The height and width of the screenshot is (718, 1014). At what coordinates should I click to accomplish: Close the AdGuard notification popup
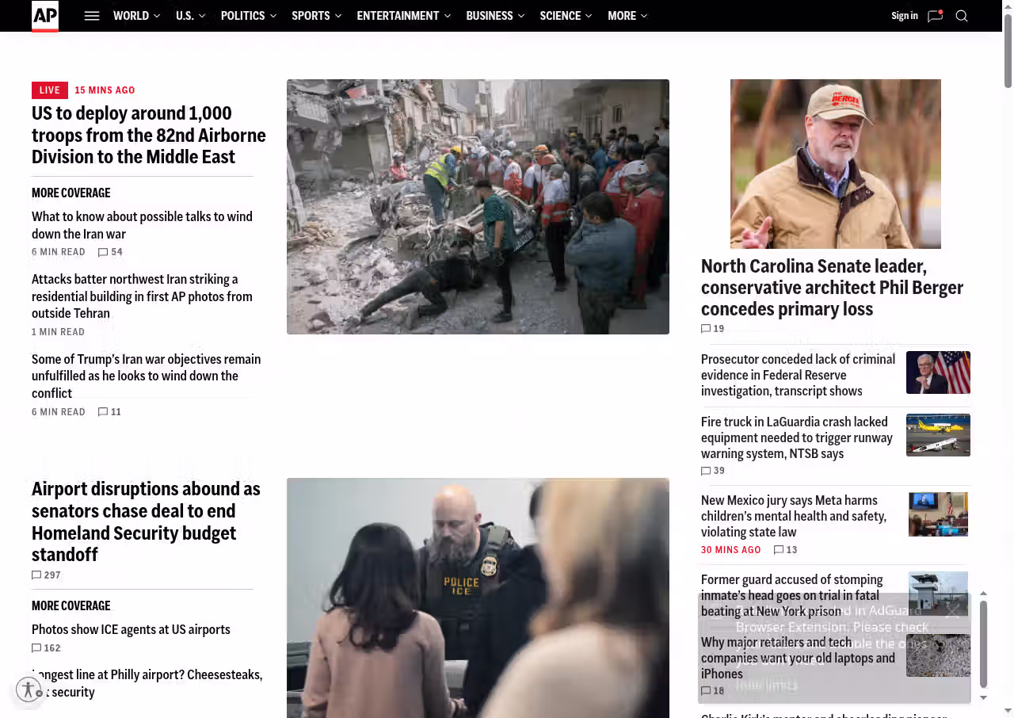point(952,609)
